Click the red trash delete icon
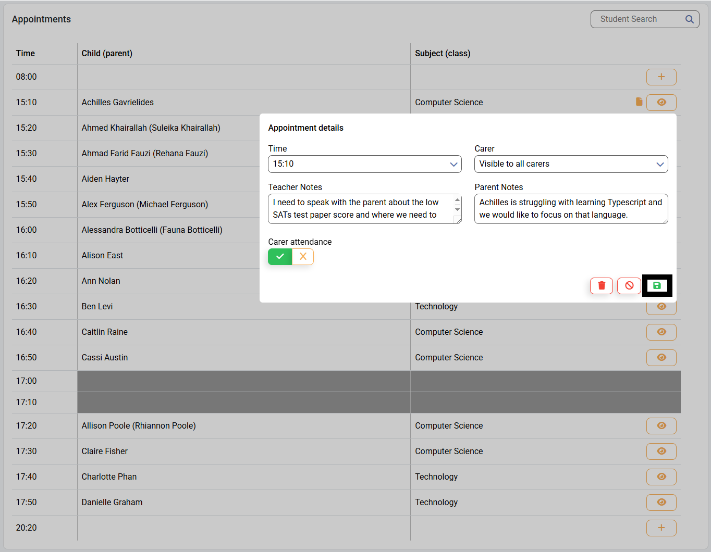 pyautogui.click(x=601, y=285)
